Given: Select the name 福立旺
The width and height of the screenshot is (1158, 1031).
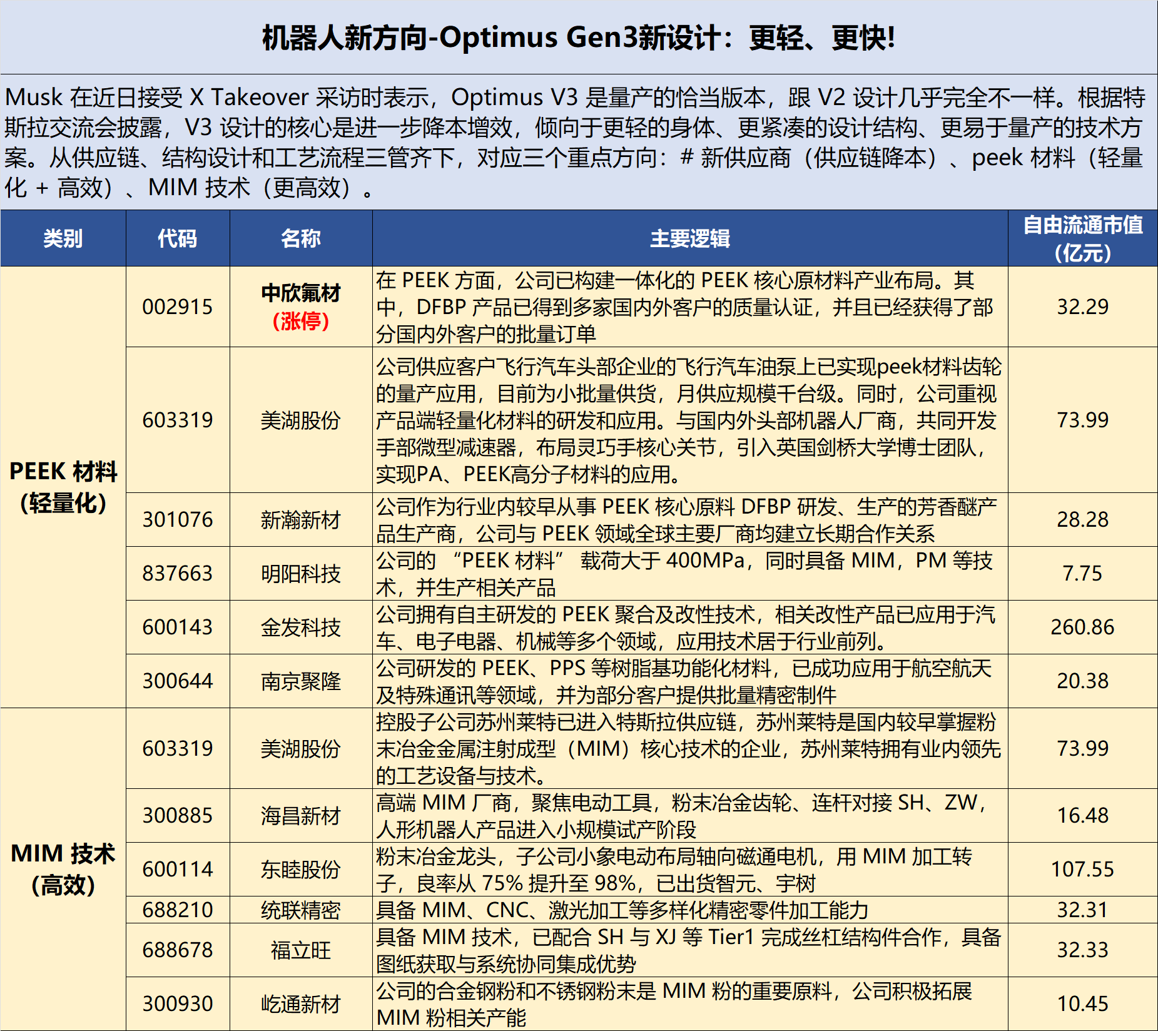Looking at the screenshot, I should pyautogui.click(x=301, y=950).
